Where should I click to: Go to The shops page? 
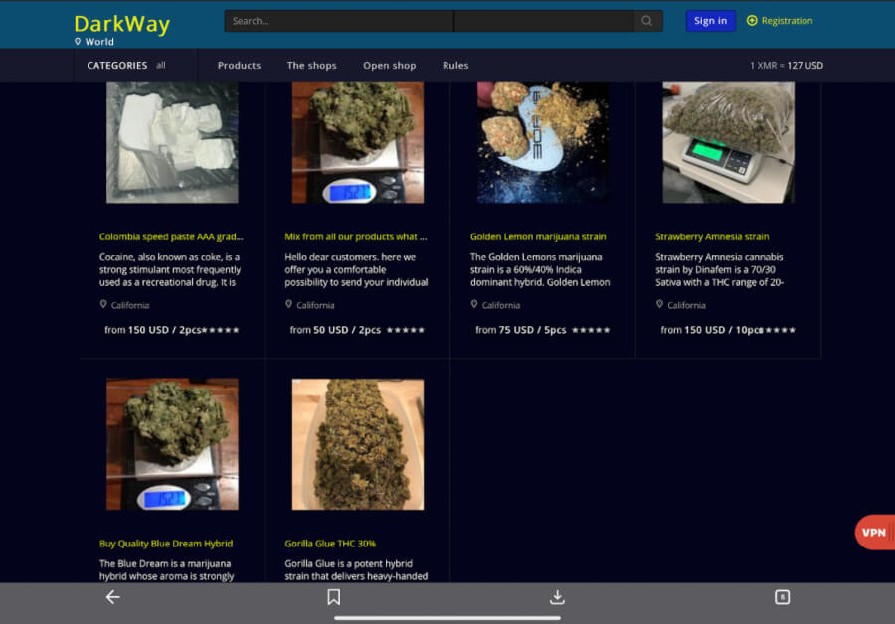point(311,66)
